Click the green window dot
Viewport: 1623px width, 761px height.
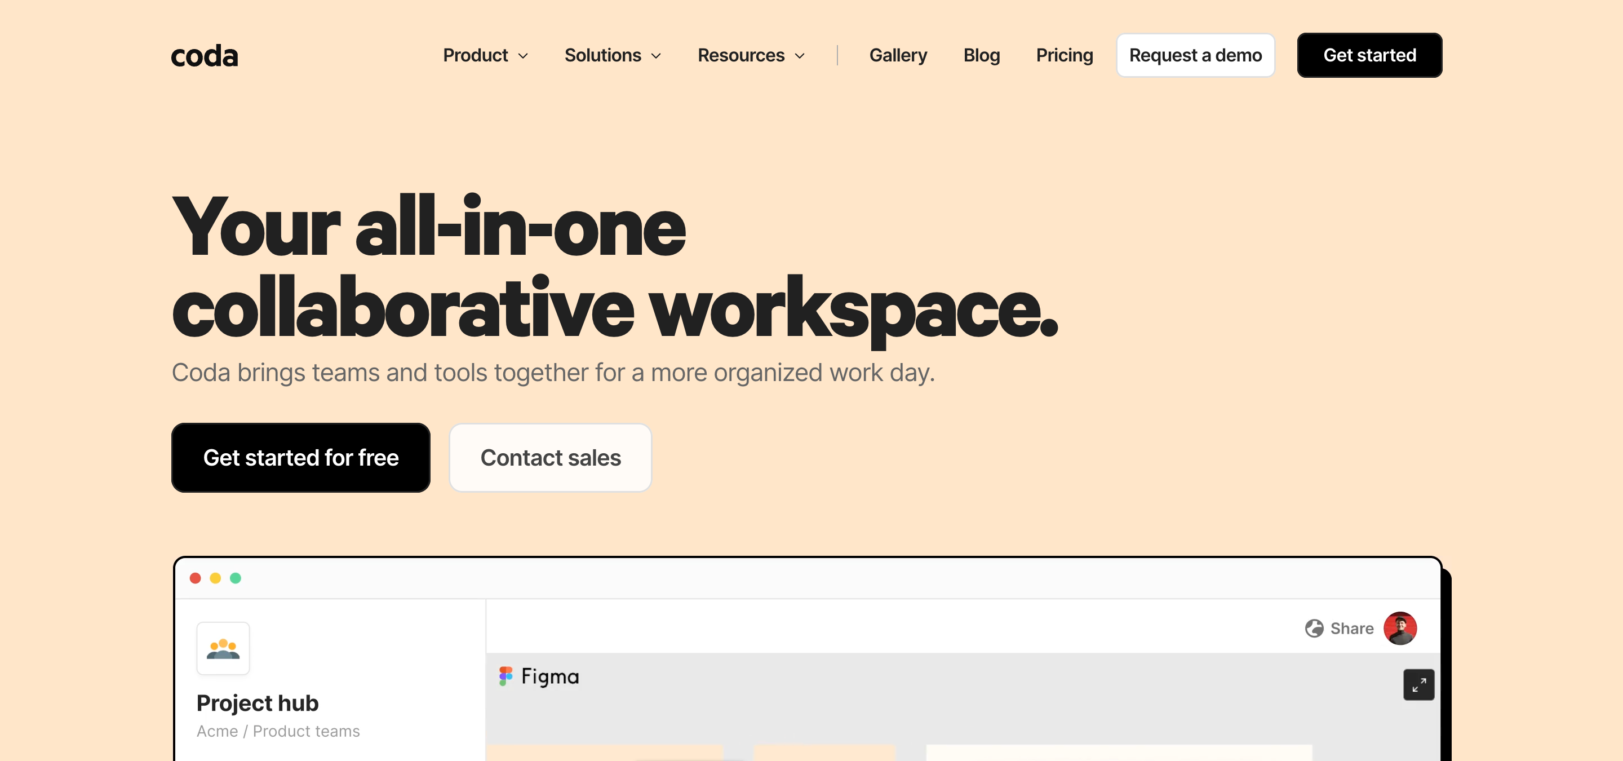pyautogui.click(x=236, y=578)
